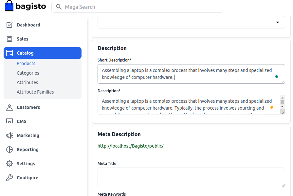The image size is (293, 196).
Task: Click the localhost Bagisto public URL link
Action: point(130,146)
